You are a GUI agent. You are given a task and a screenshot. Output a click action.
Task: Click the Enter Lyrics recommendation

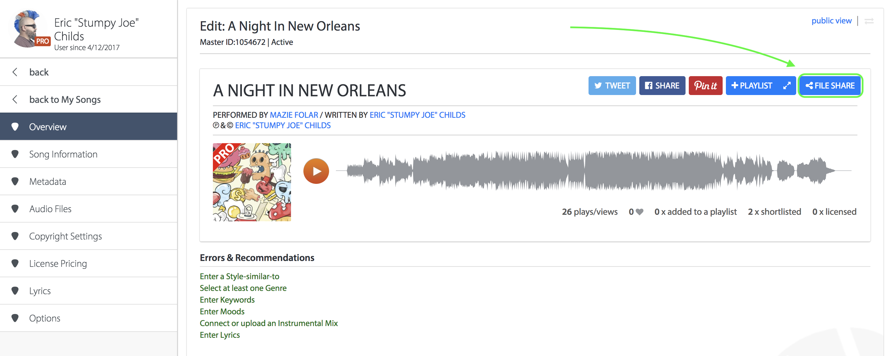[x=220, y=335]
